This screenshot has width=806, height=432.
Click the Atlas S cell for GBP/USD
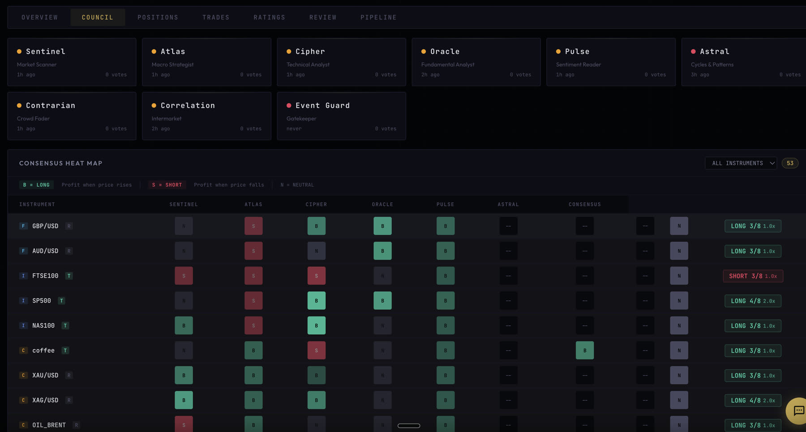[x=253, y=226]
